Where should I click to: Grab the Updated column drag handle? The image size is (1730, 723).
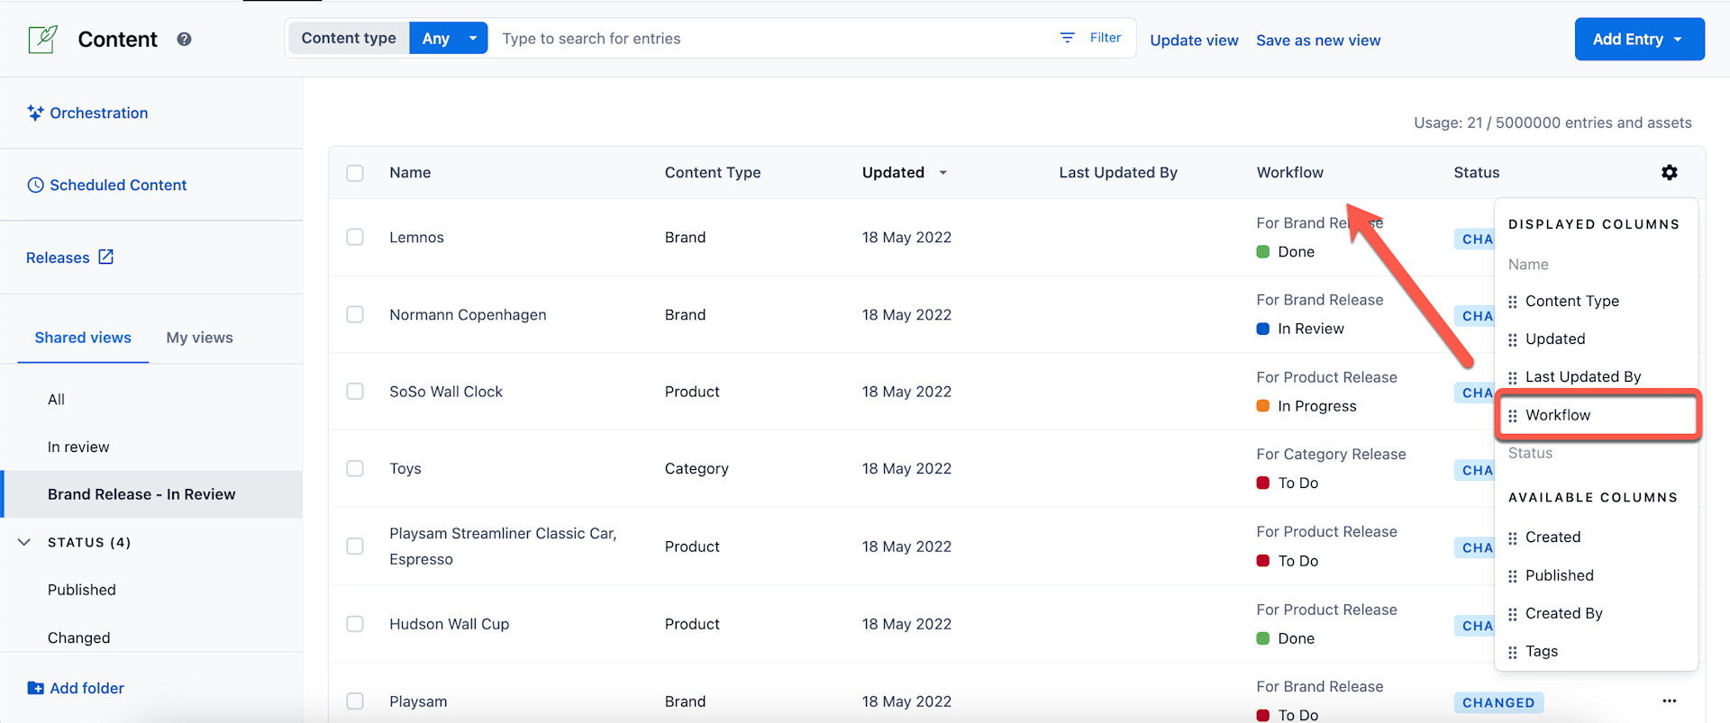point(1512,339)
